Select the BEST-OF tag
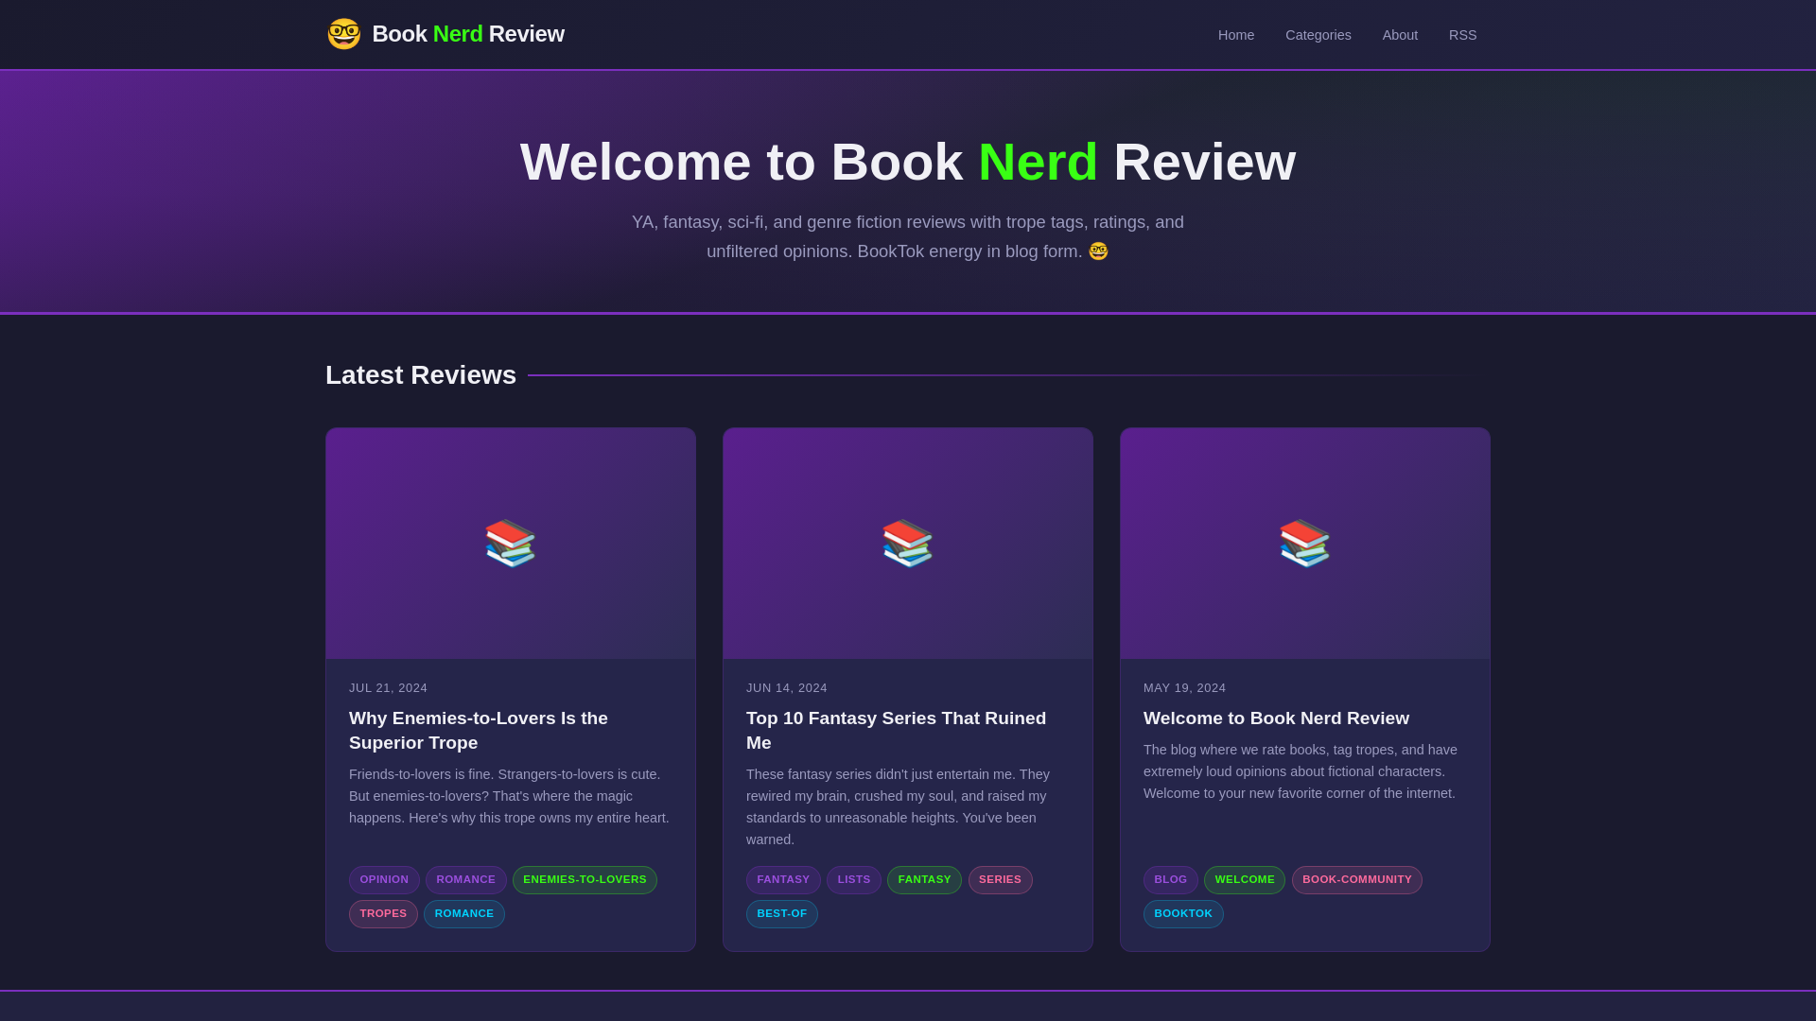Screen dimensions: 1816x1021 click(x=782, y=914)
